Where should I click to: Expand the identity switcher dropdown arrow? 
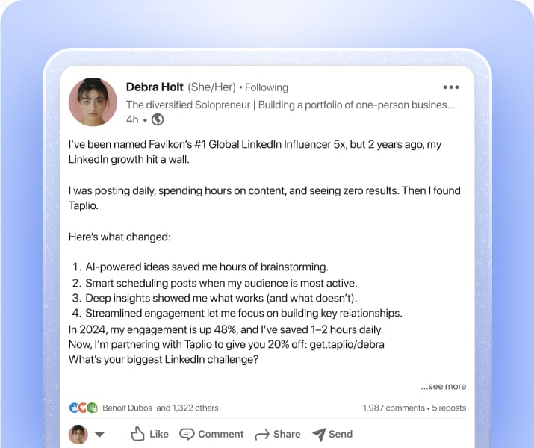click(x=99, y=435)
